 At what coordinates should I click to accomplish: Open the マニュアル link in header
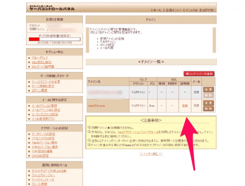click(192, 10)
